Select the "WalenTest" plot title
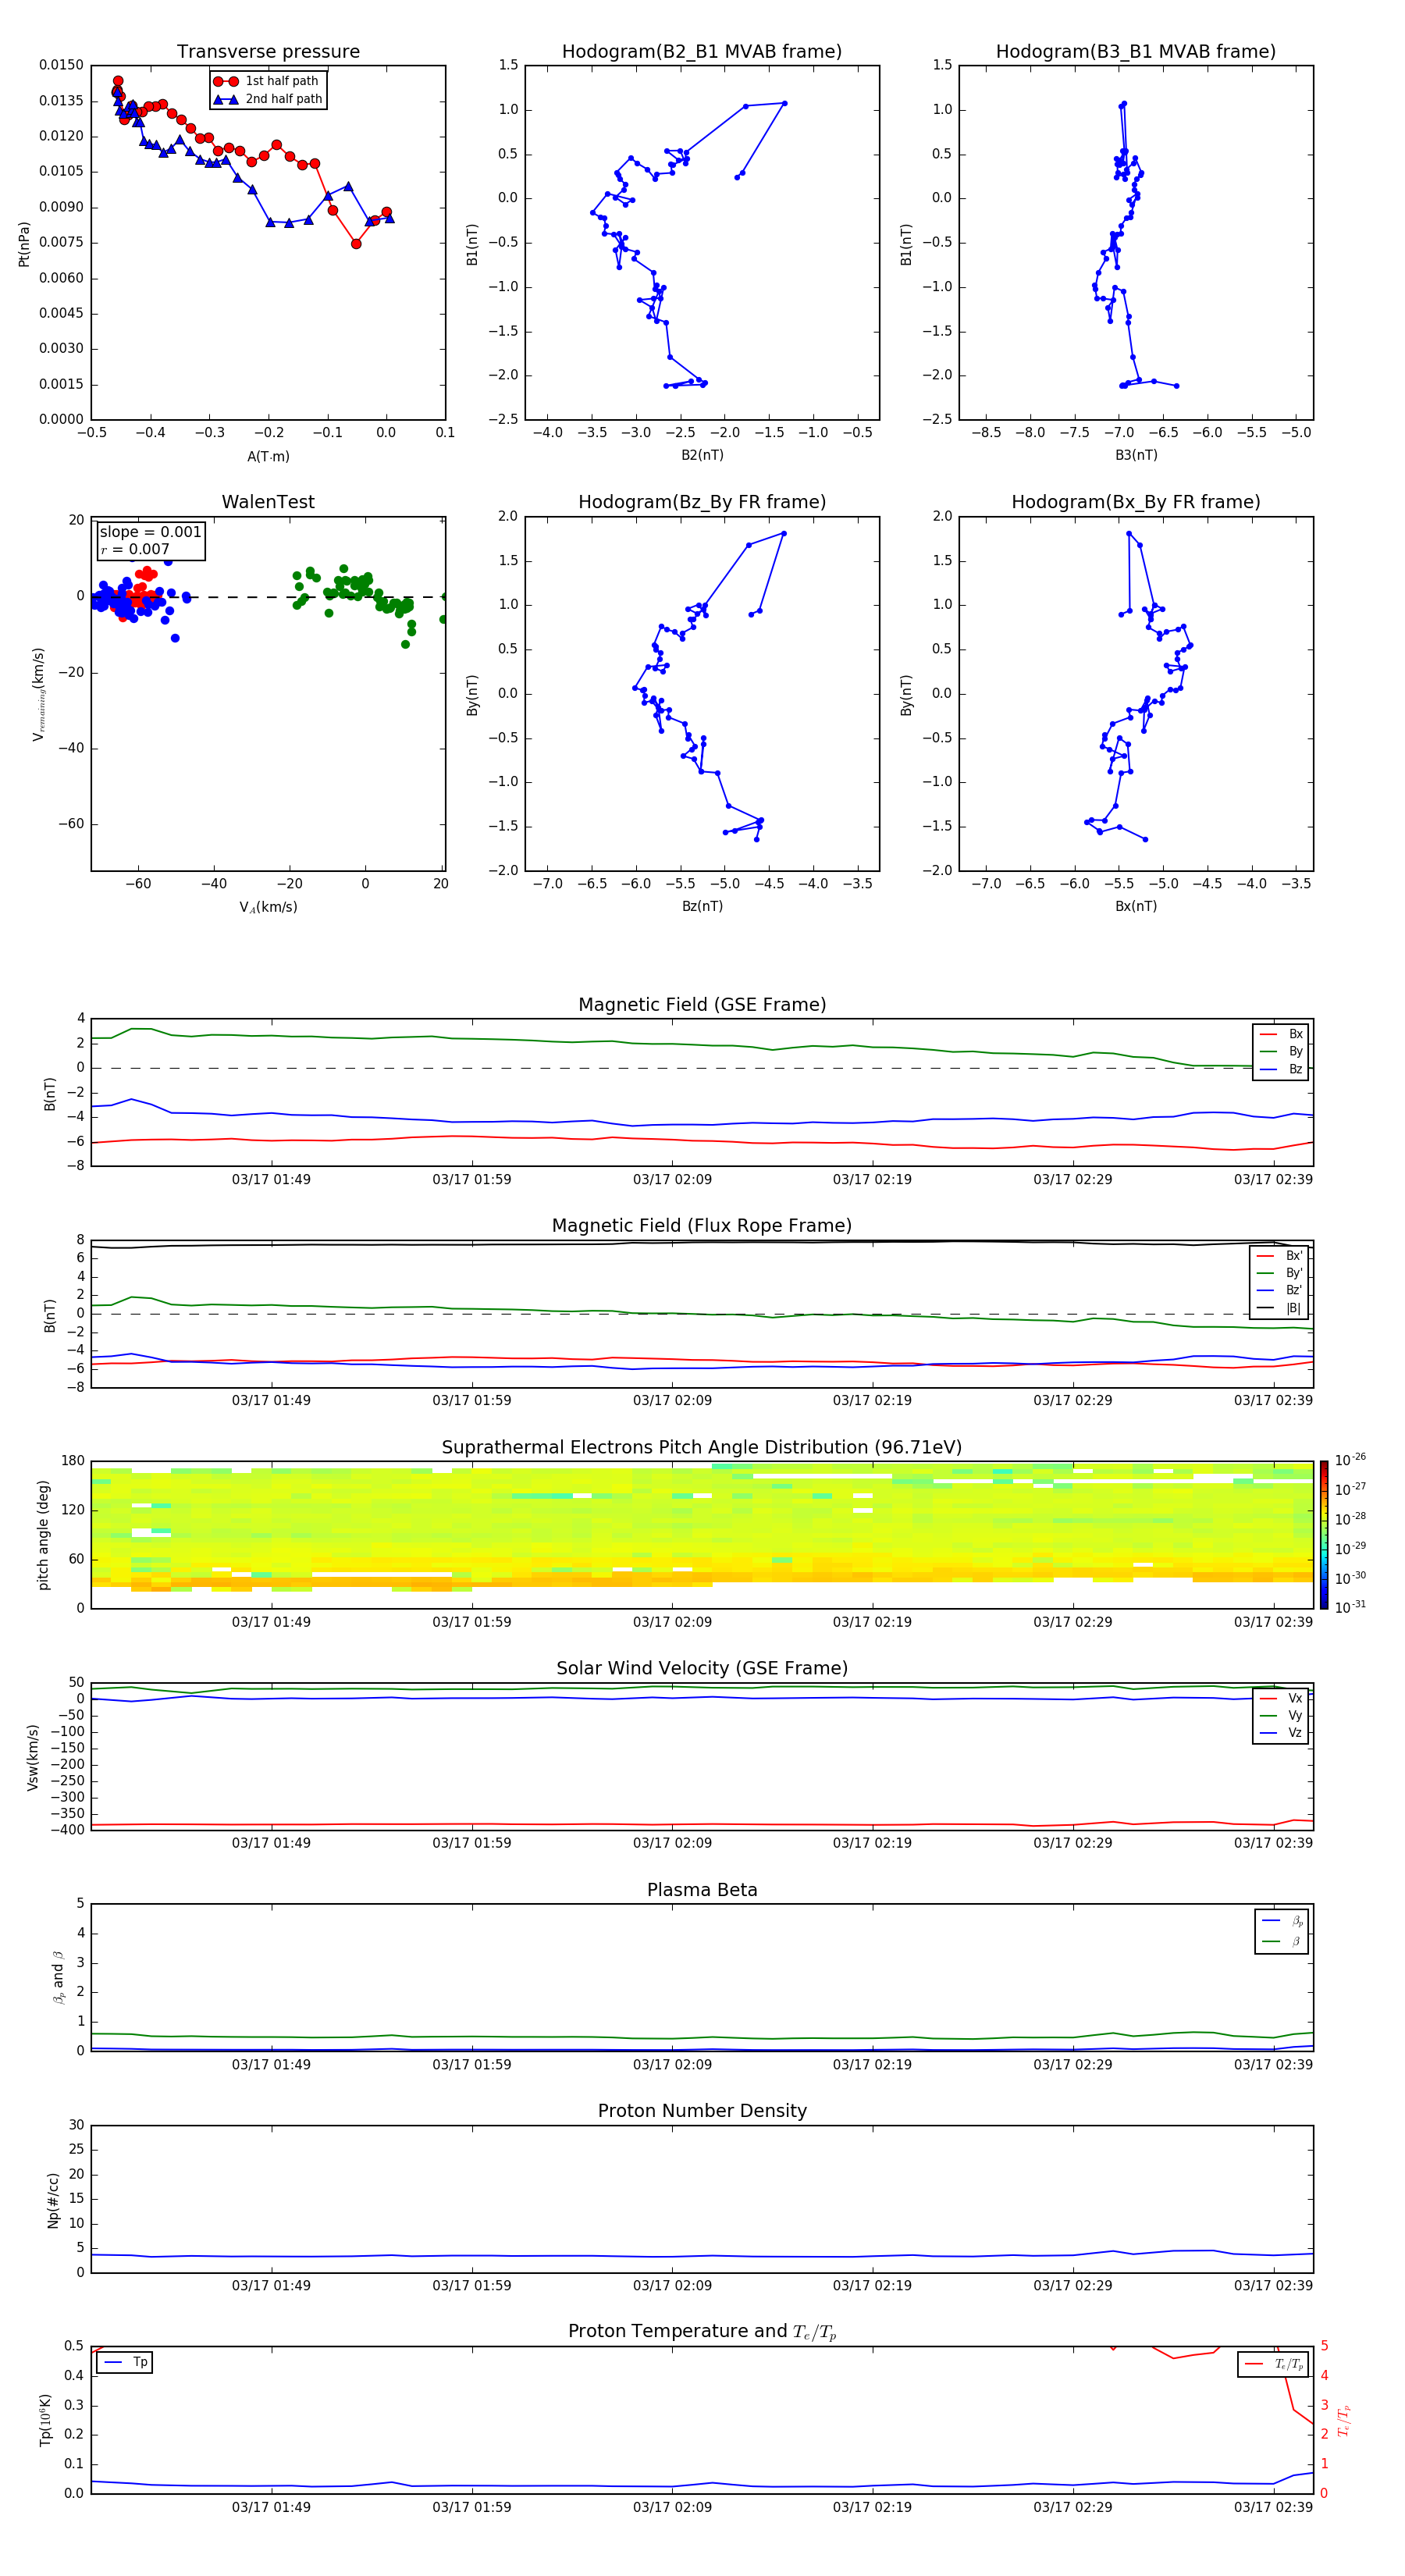1405x2576 pixels. tap(268, 502)
